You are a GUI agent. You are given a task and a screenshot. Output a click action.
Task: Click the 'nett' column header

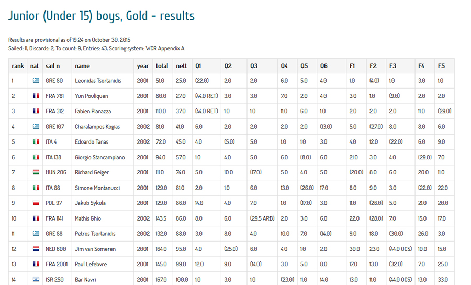[x=181, y=66]
